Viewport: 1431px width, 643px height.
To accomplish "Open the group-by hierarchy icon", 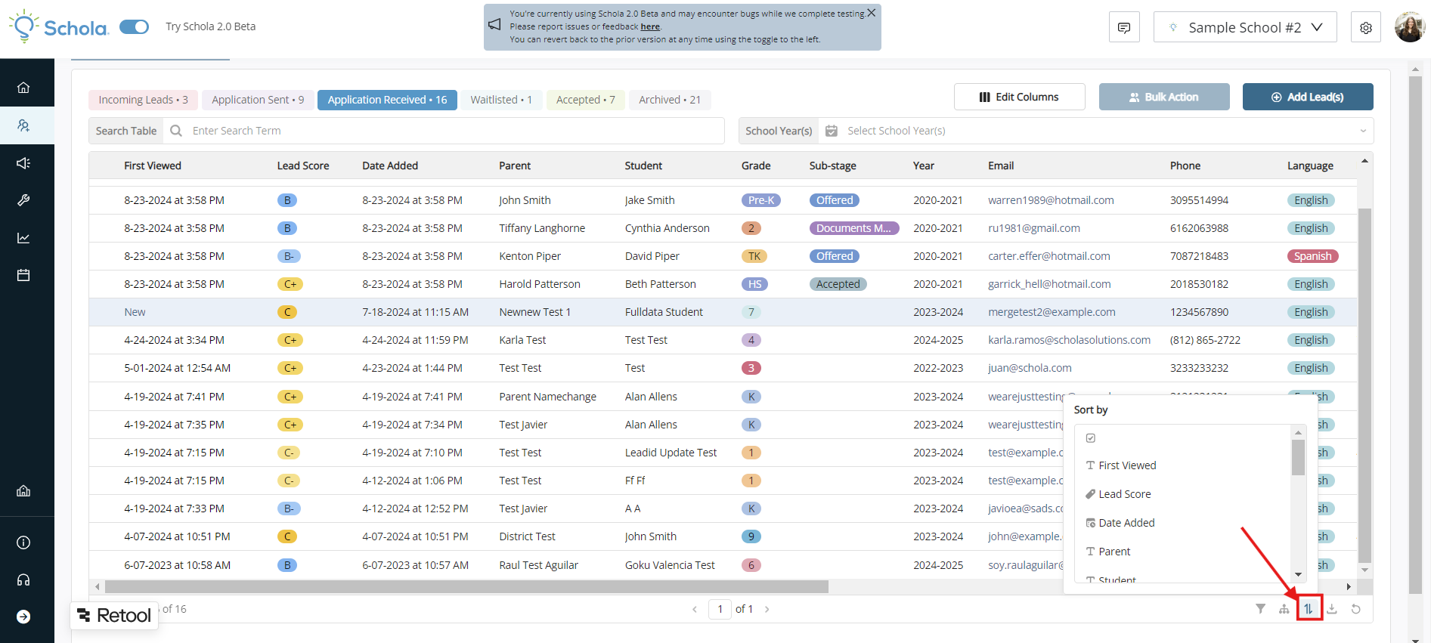I will (1284, 609).
